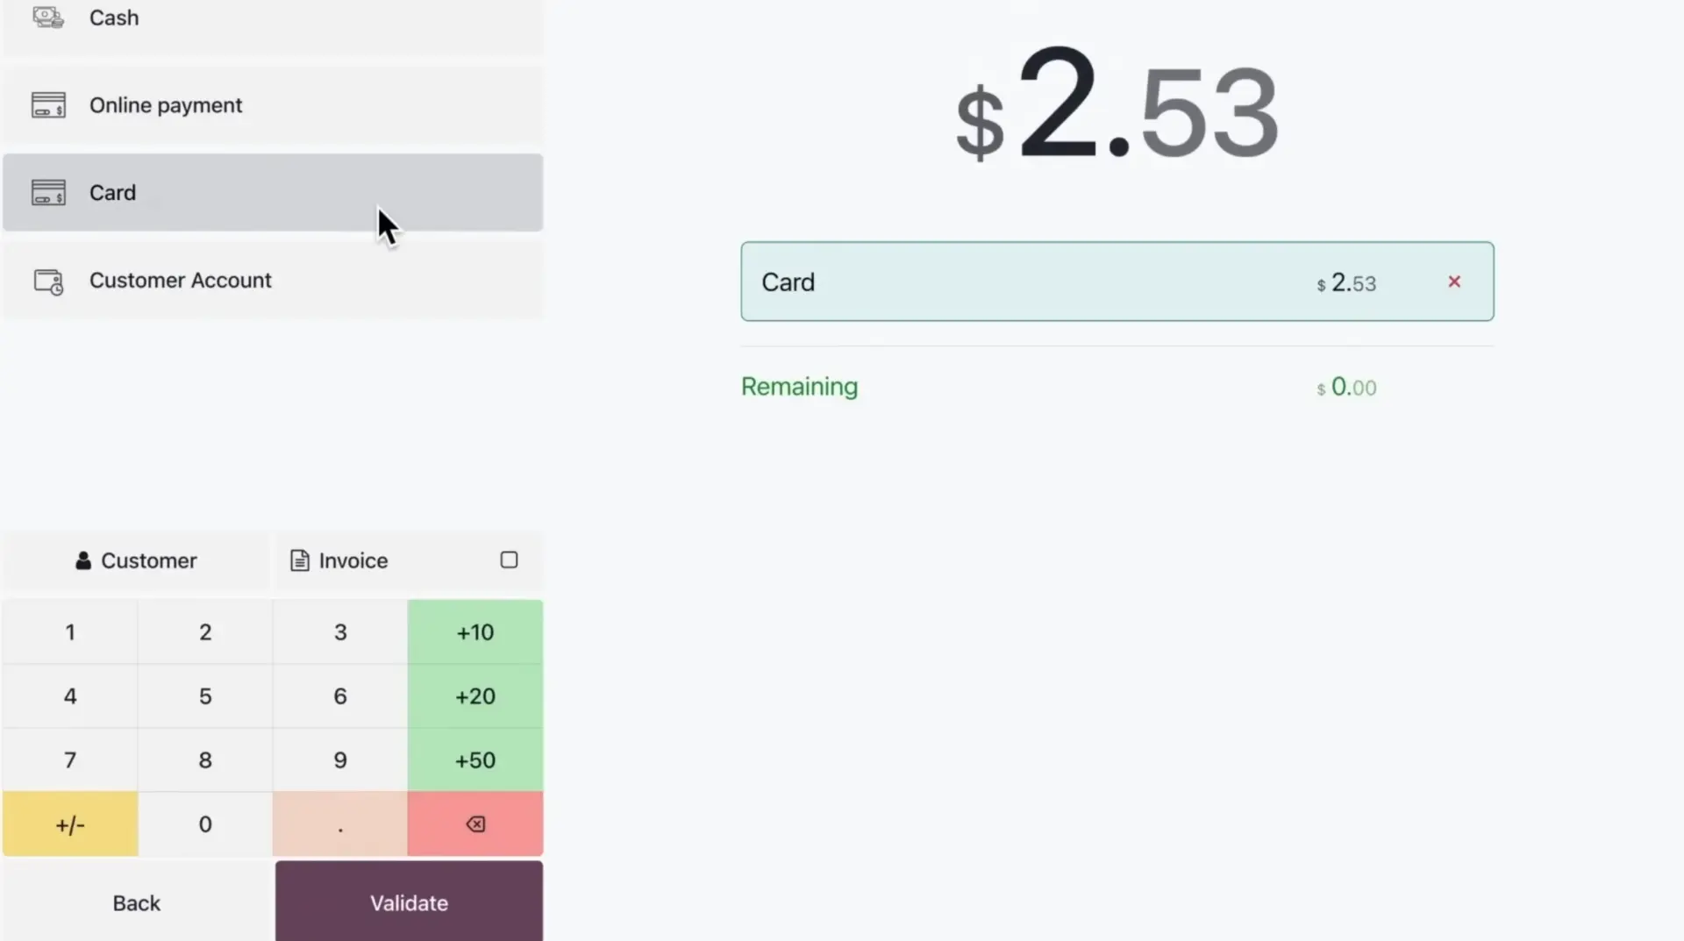Viewport: 1684px width, 941px height.
Task: Toggle the Invoice checkbox
Action: pyautogui.click(x=509, y=560)
